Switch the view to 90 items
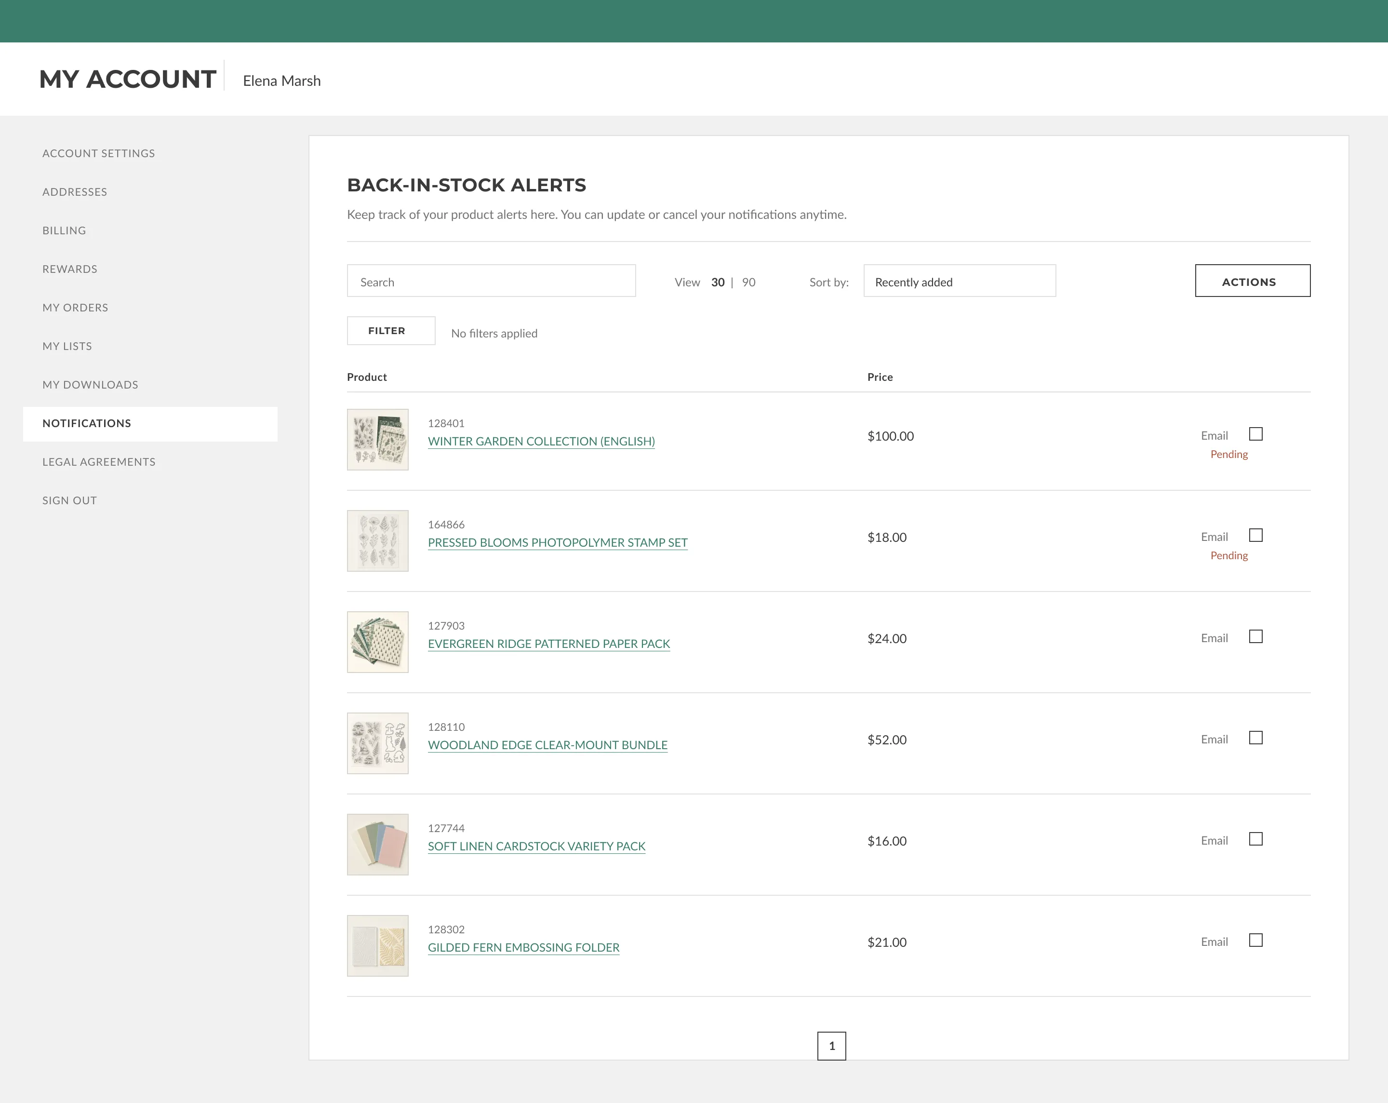Screen dimensions: 1388x1103 [x=749, y=282]
